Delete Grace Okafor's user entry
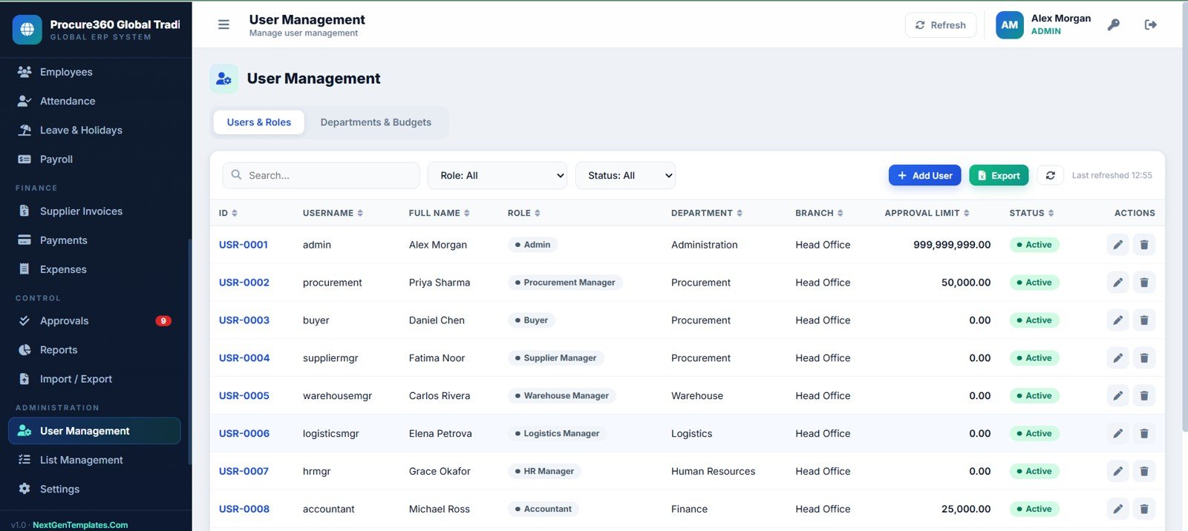The image size is (1188, 531). coord(1144,472)
